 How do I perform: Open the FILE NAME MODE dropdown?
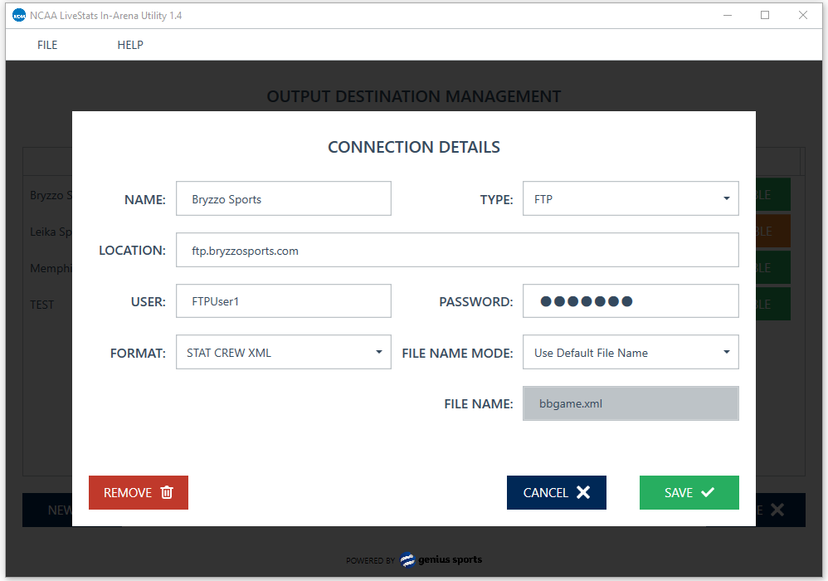(x=631, y=353)
